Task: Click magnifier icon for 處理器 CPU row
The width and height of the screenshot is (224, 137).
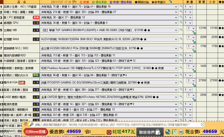Action: [181, 22]
